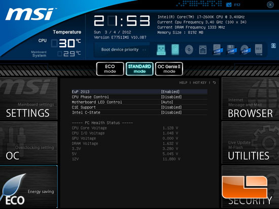The height and width of the screenshot is (209, 279).
Task: Switch to STANDARD mode
Action: 139,69
